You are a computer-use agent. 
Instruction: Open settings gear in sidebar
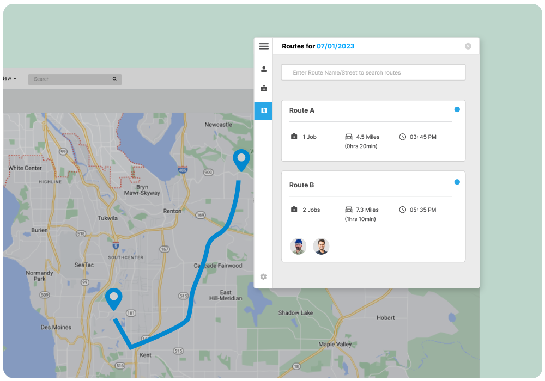(263, 276)
